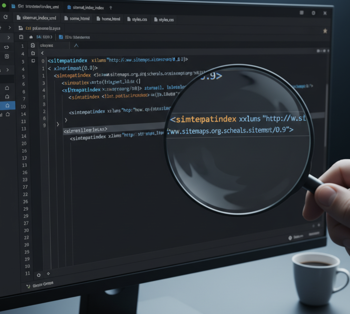Click the folder icon before pol.snonelt.ayss
The height and width of the screenshot is (314, 350).
coord(21,28)
